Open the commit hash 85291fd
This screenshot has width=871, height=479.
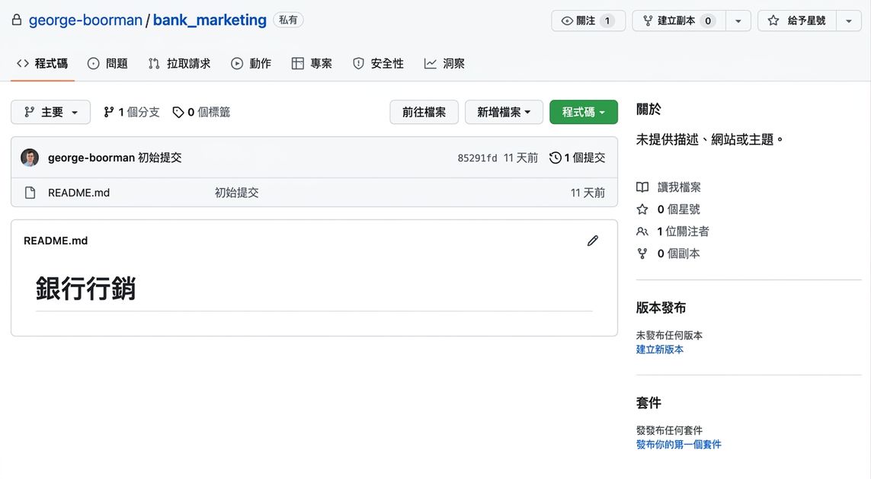point(477,158)
